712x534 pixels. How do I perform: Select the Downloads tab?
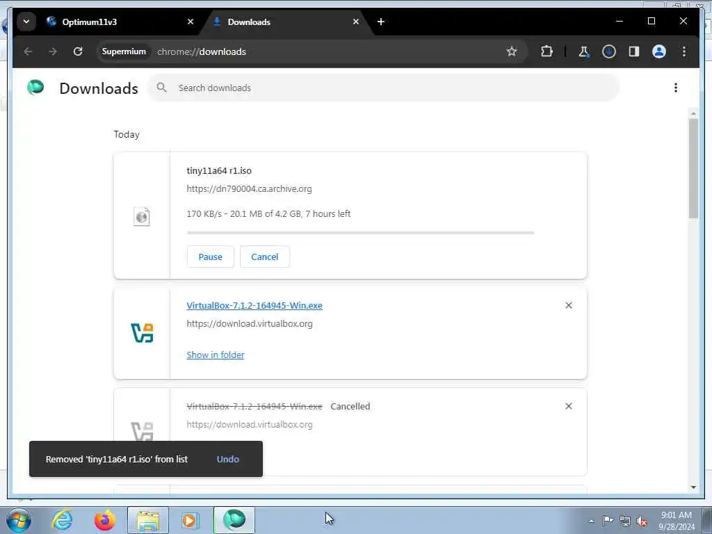pyautogui.click(x=287, y=22)
